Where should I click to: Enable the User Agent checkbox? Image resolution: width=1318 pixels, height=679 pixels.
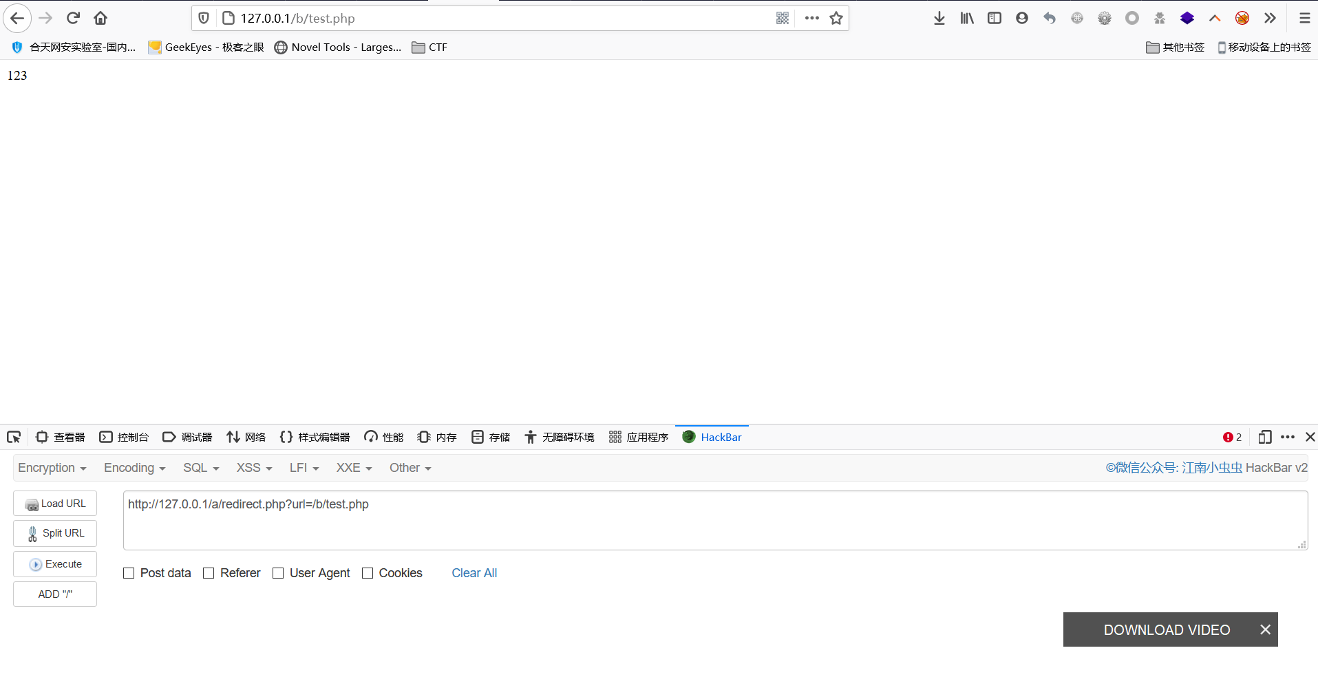click(278, 573)
